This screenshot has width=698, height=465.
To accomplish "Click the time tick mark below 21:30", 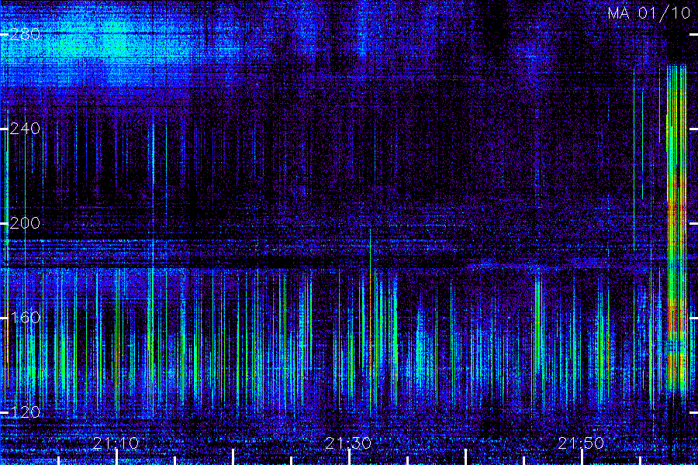I will point(349,457).
